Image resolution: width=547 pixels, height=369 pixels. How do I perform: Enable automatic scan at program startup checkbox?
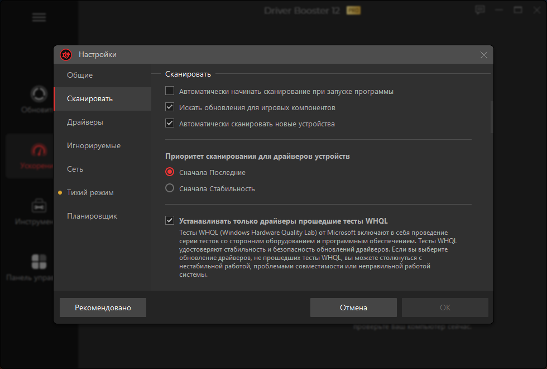point(170,91)
